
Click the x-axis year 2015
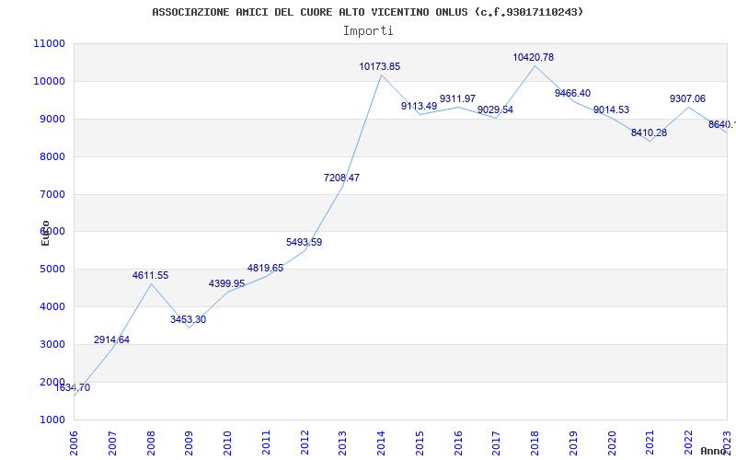click(x=420, y=443)
